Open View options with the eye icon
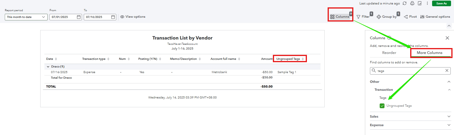This screenshot has height=135, width=454. [133, 17]
